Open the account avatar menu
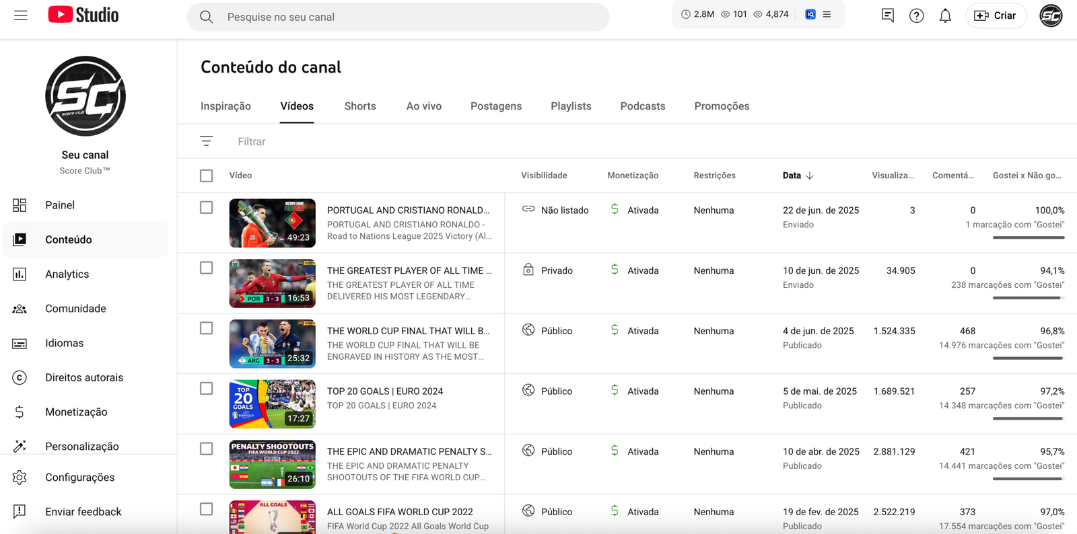Viewport: 1077px width, 534px height. (1051, 15)
